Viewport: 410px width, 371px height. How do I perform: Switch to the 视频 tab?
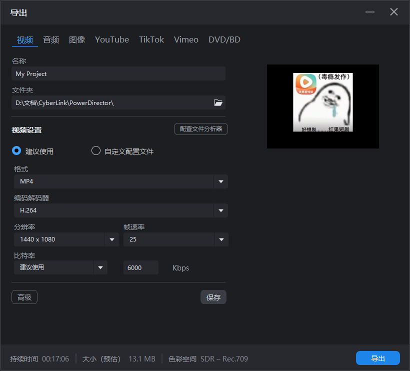tap(25, 39)
